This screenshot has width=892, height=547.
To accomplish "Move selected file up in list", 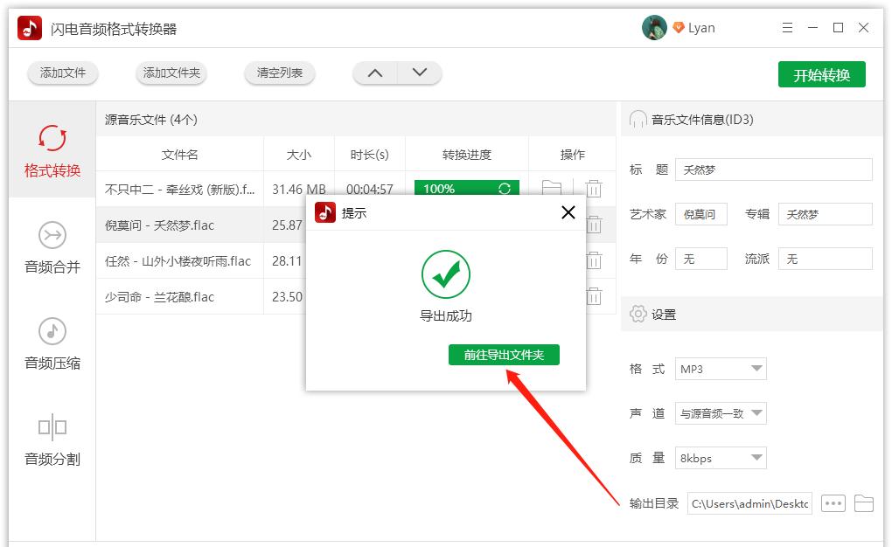I will pyautogui.click(x=374, y=73).
